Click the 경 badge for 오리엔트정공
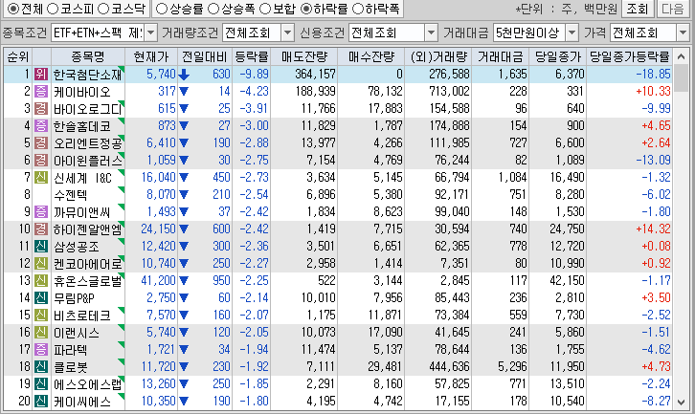Viewport: 695px width, 414px height. coord(41,143)
